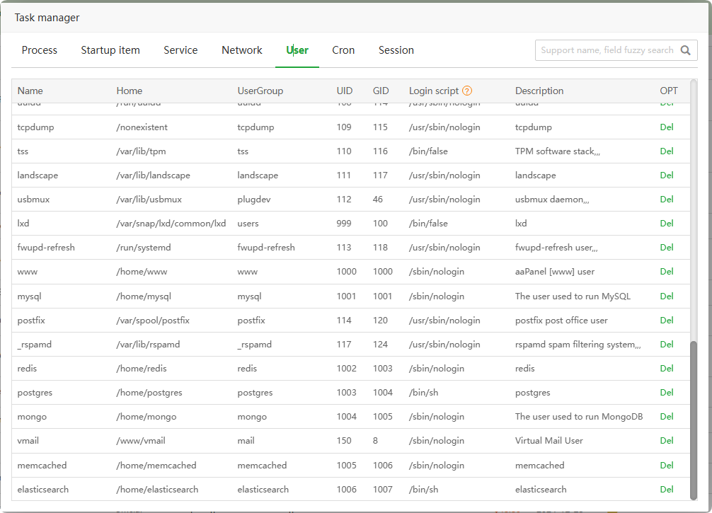Image resolution: width=712 pixels, height=513 pixels.
Task: Delete the postgres user
Action: coord(667,393)
